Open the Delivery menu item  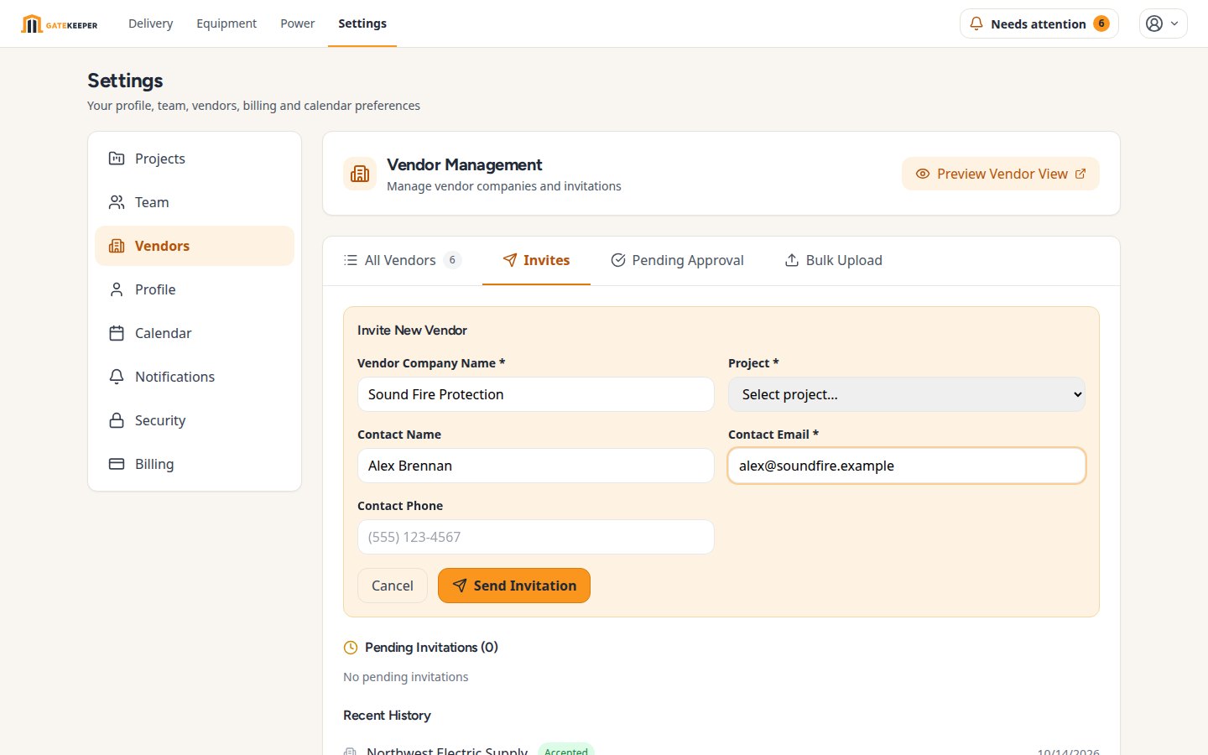point(151,23)
